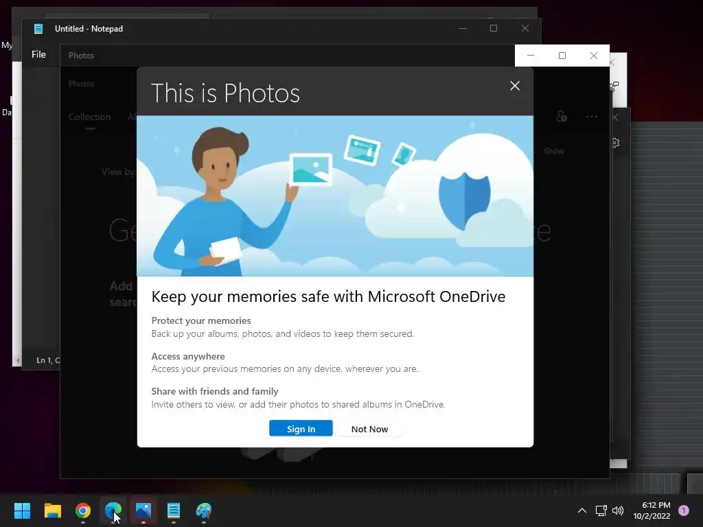Image resolution: width=703 pixels, height=527 pixels.
Task: Click Protect your memories heading
Action: point(201,320)
